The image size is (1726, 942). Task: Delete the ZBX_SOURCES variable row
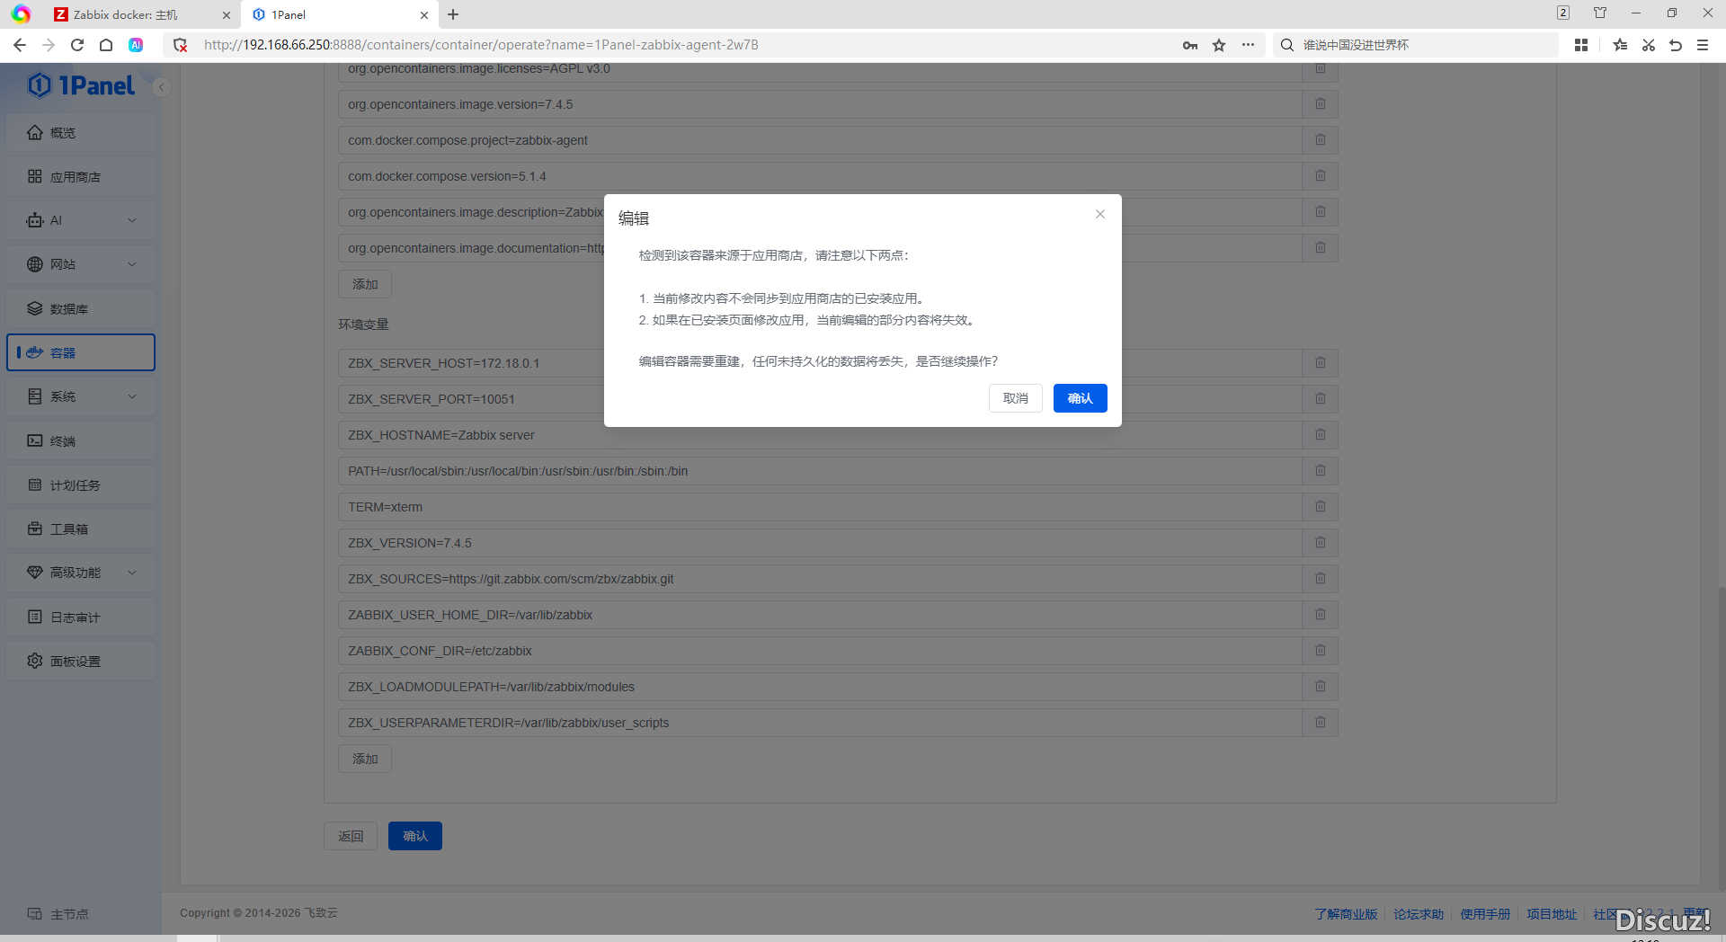[1321, 579]
